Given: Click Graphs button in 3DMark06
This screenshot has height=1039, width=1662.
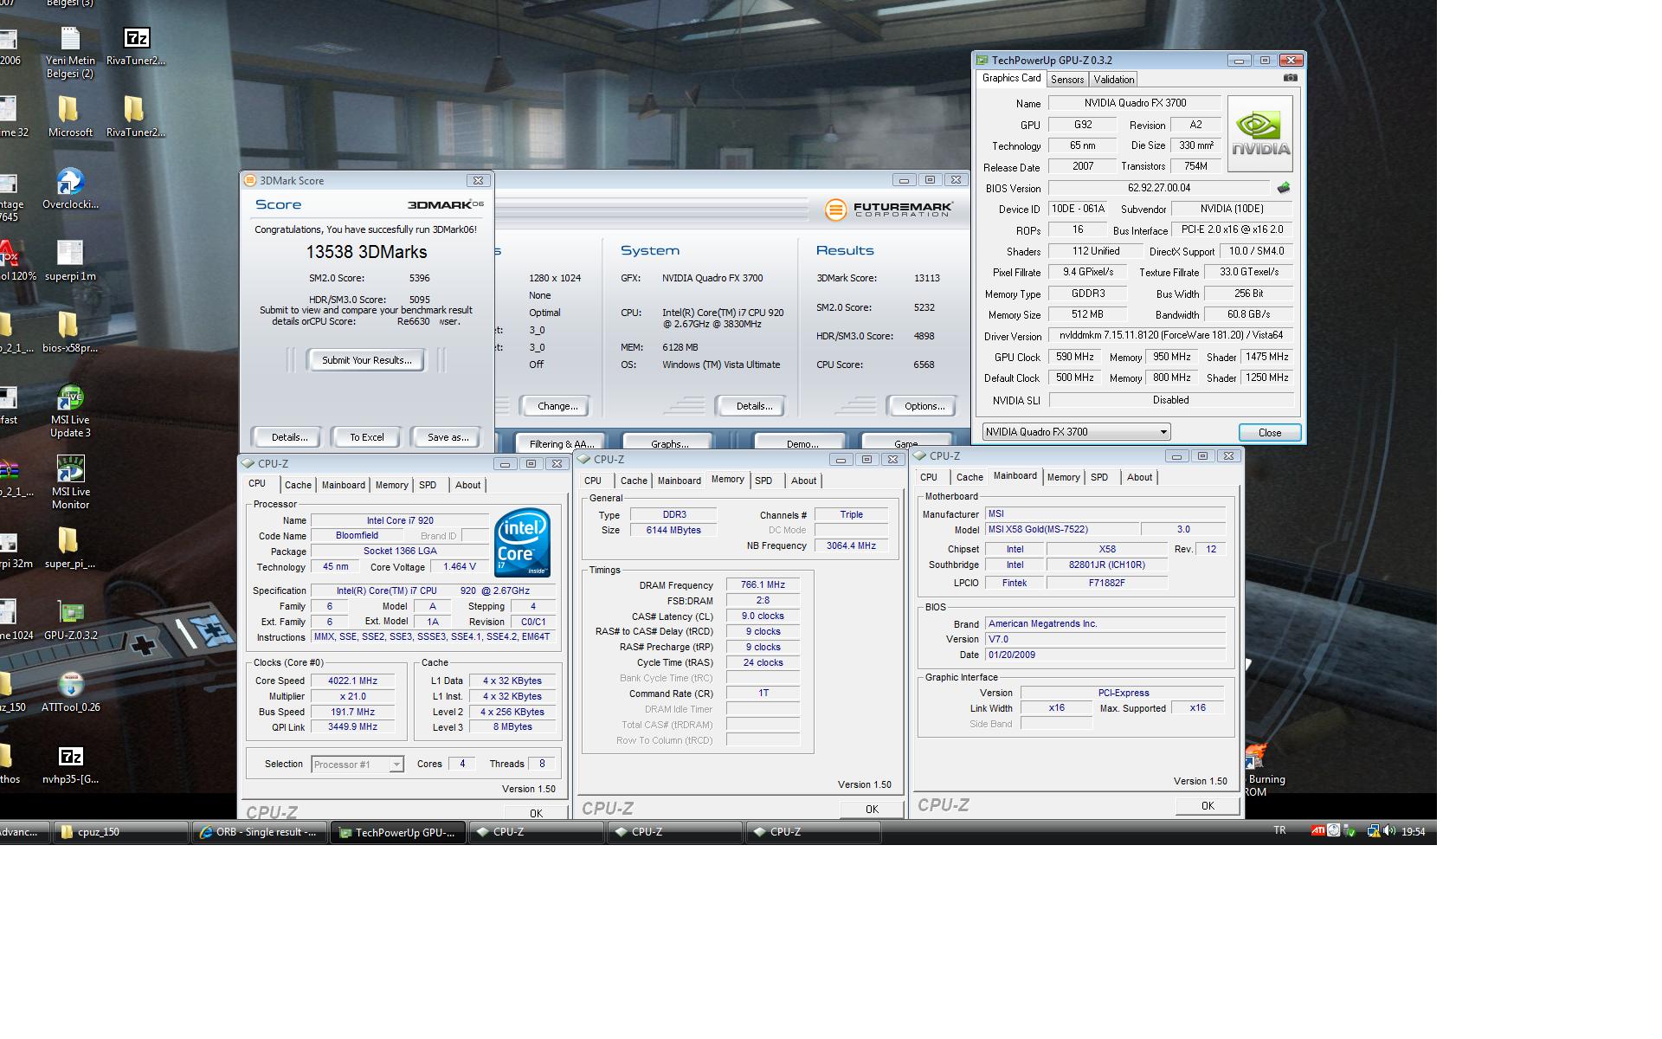Looking at the screenshot, I should click(669, 443).
